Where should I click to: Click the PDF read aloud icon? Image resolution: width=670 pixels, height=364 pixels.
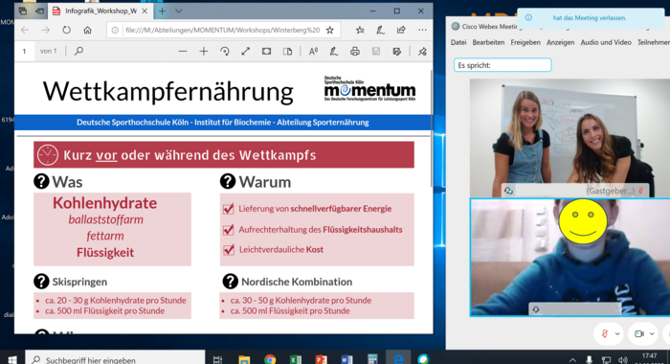coord(313,52)
